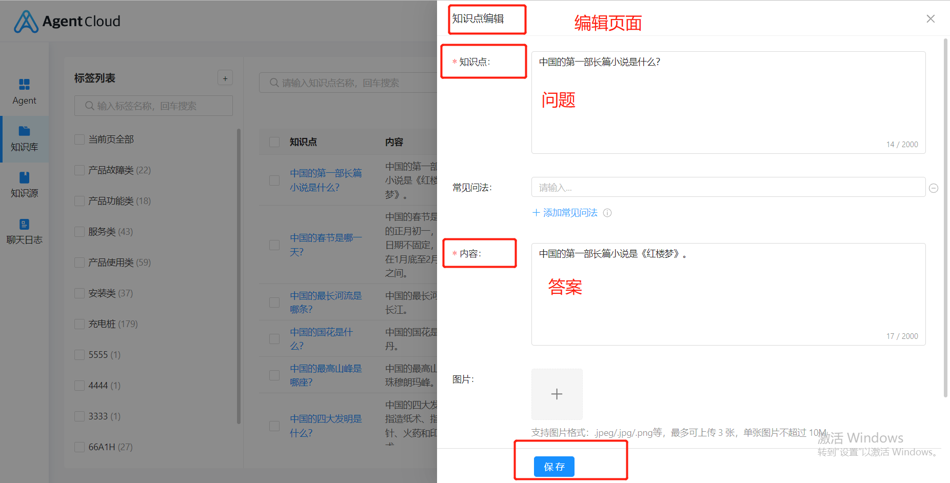Click 添加常见问法 link

point(565,213)
